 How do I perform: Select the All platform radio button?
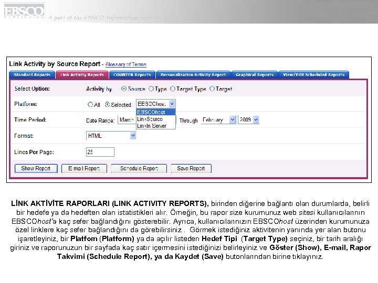[90, 104]
